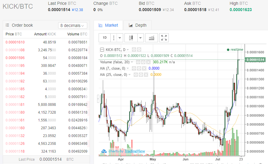Expand the chart style dropdown arrow

click(x=141, y=38)
